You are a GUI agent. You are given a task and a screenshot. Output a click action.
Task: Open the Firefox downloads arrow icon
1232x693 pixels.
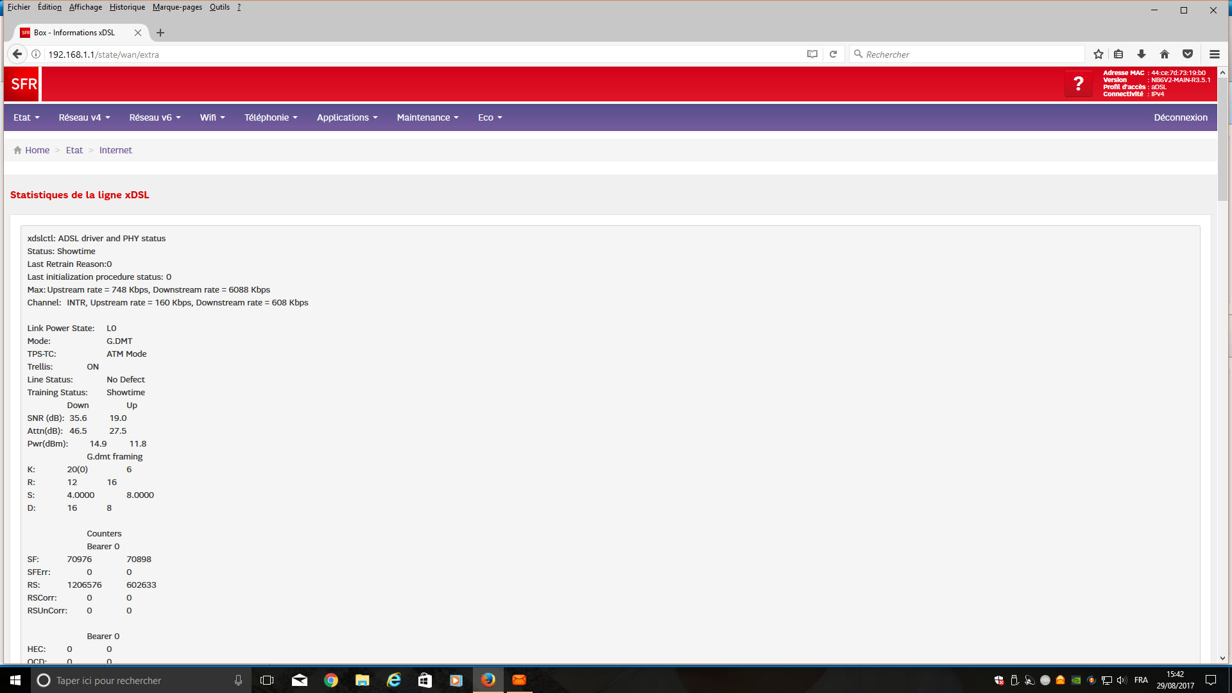(x=1142, y=55)
